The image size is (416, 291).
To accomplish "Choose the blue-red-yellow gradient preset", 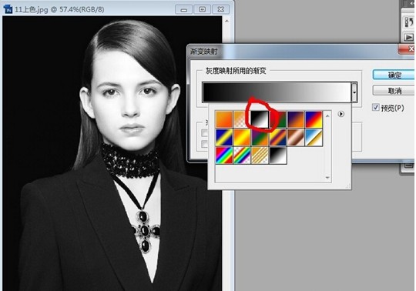I will [x=314, y=119].
